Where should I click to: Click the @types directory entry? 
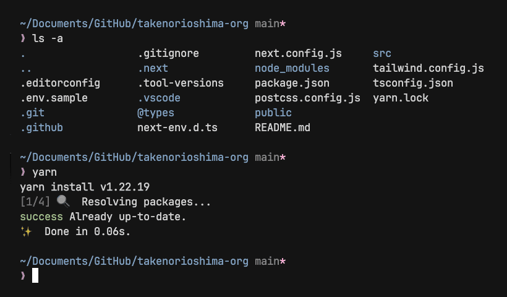pos(156,113)
